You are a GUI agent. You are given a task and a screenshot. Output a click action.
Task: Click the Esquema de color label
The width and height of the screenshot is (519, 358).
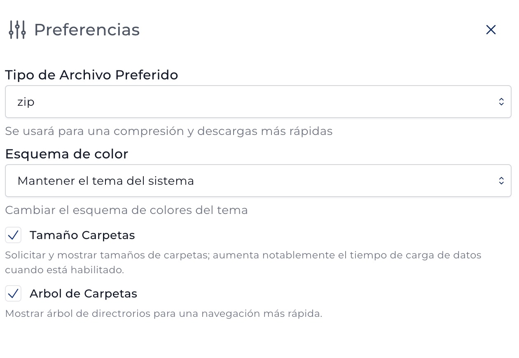tap(67, 154)
